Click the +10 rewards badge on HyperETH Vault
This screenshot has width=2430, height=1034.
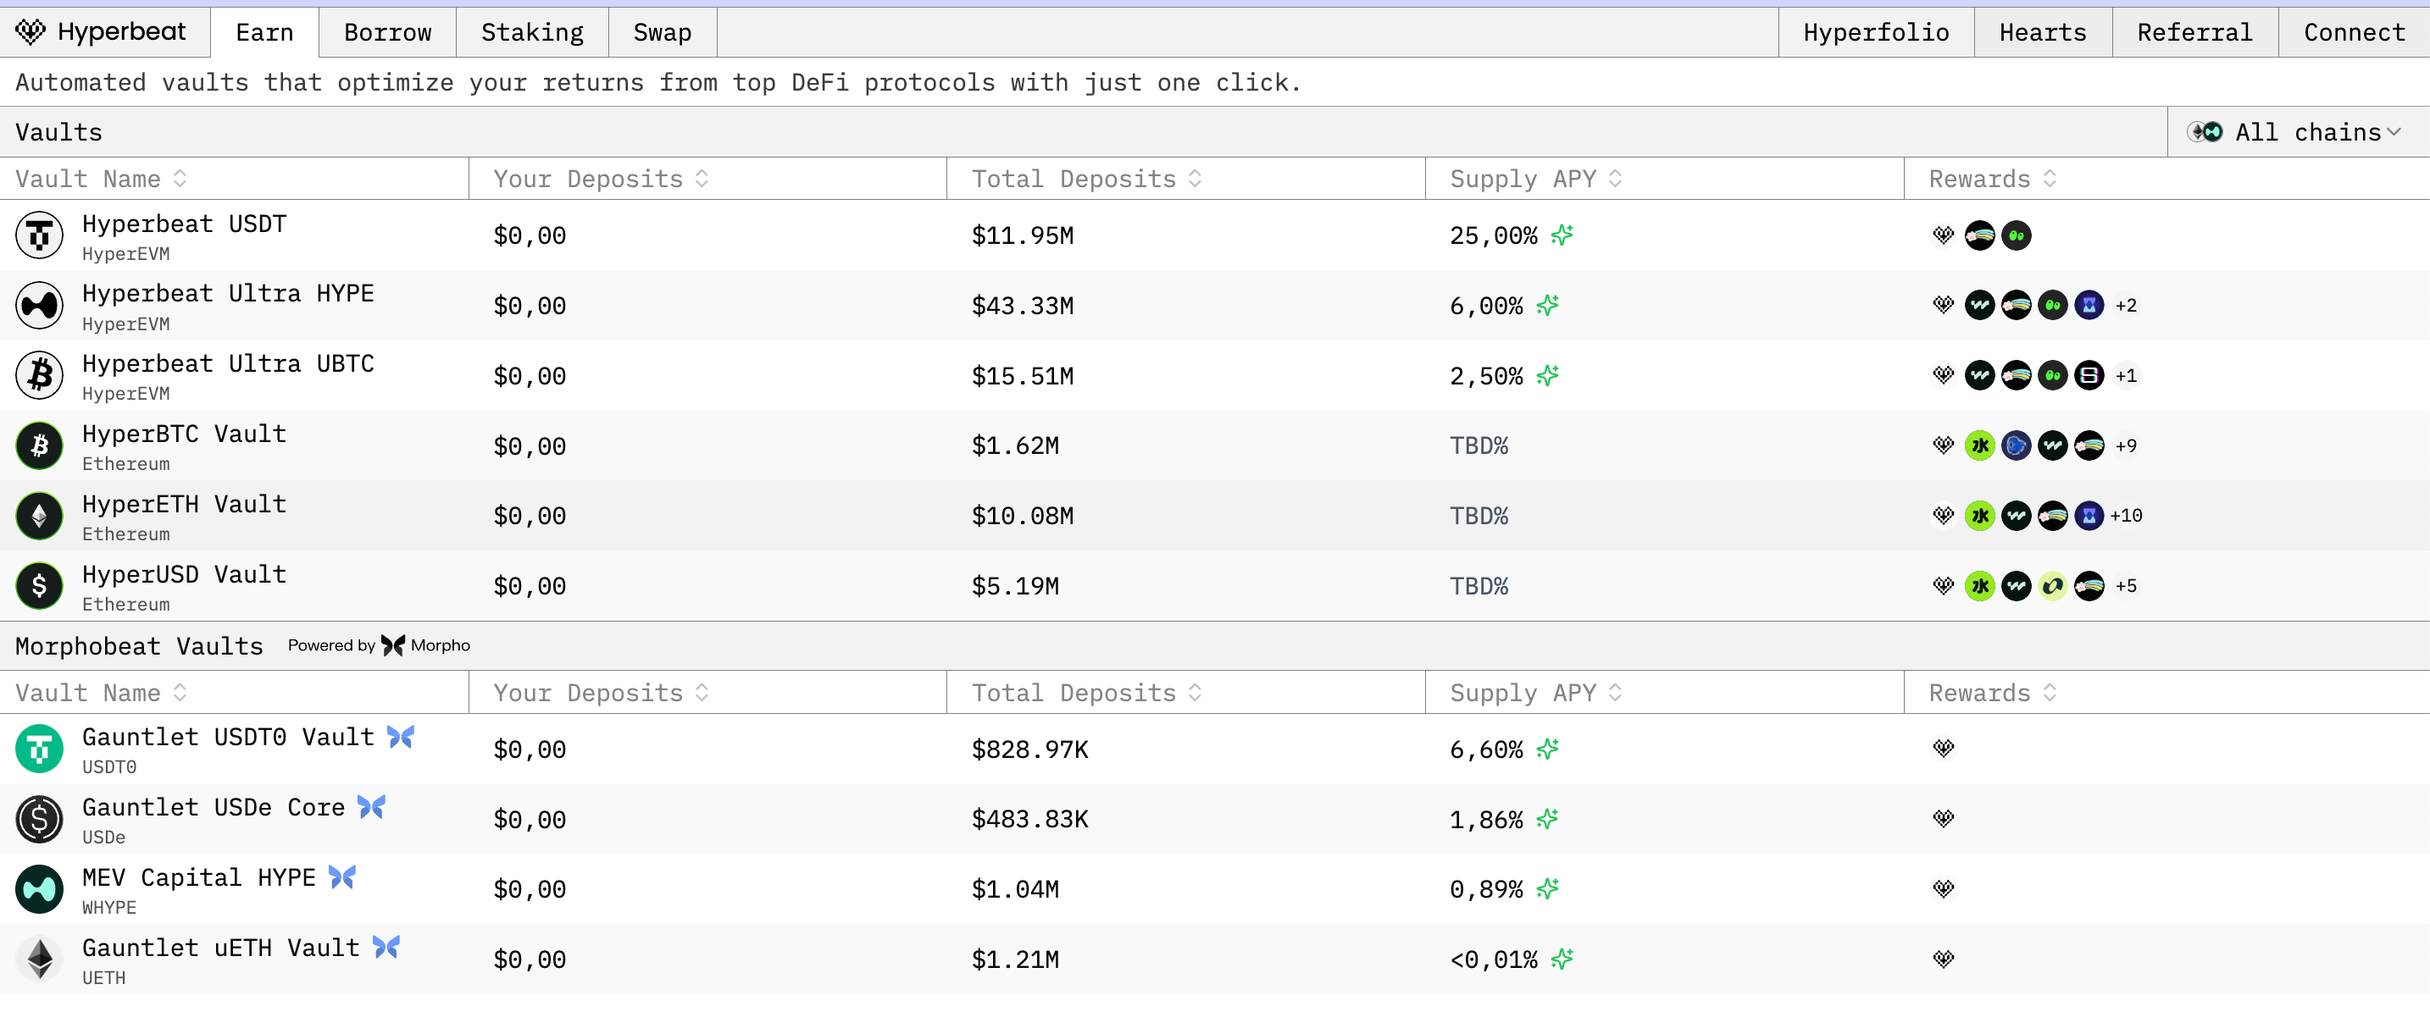2125,516
